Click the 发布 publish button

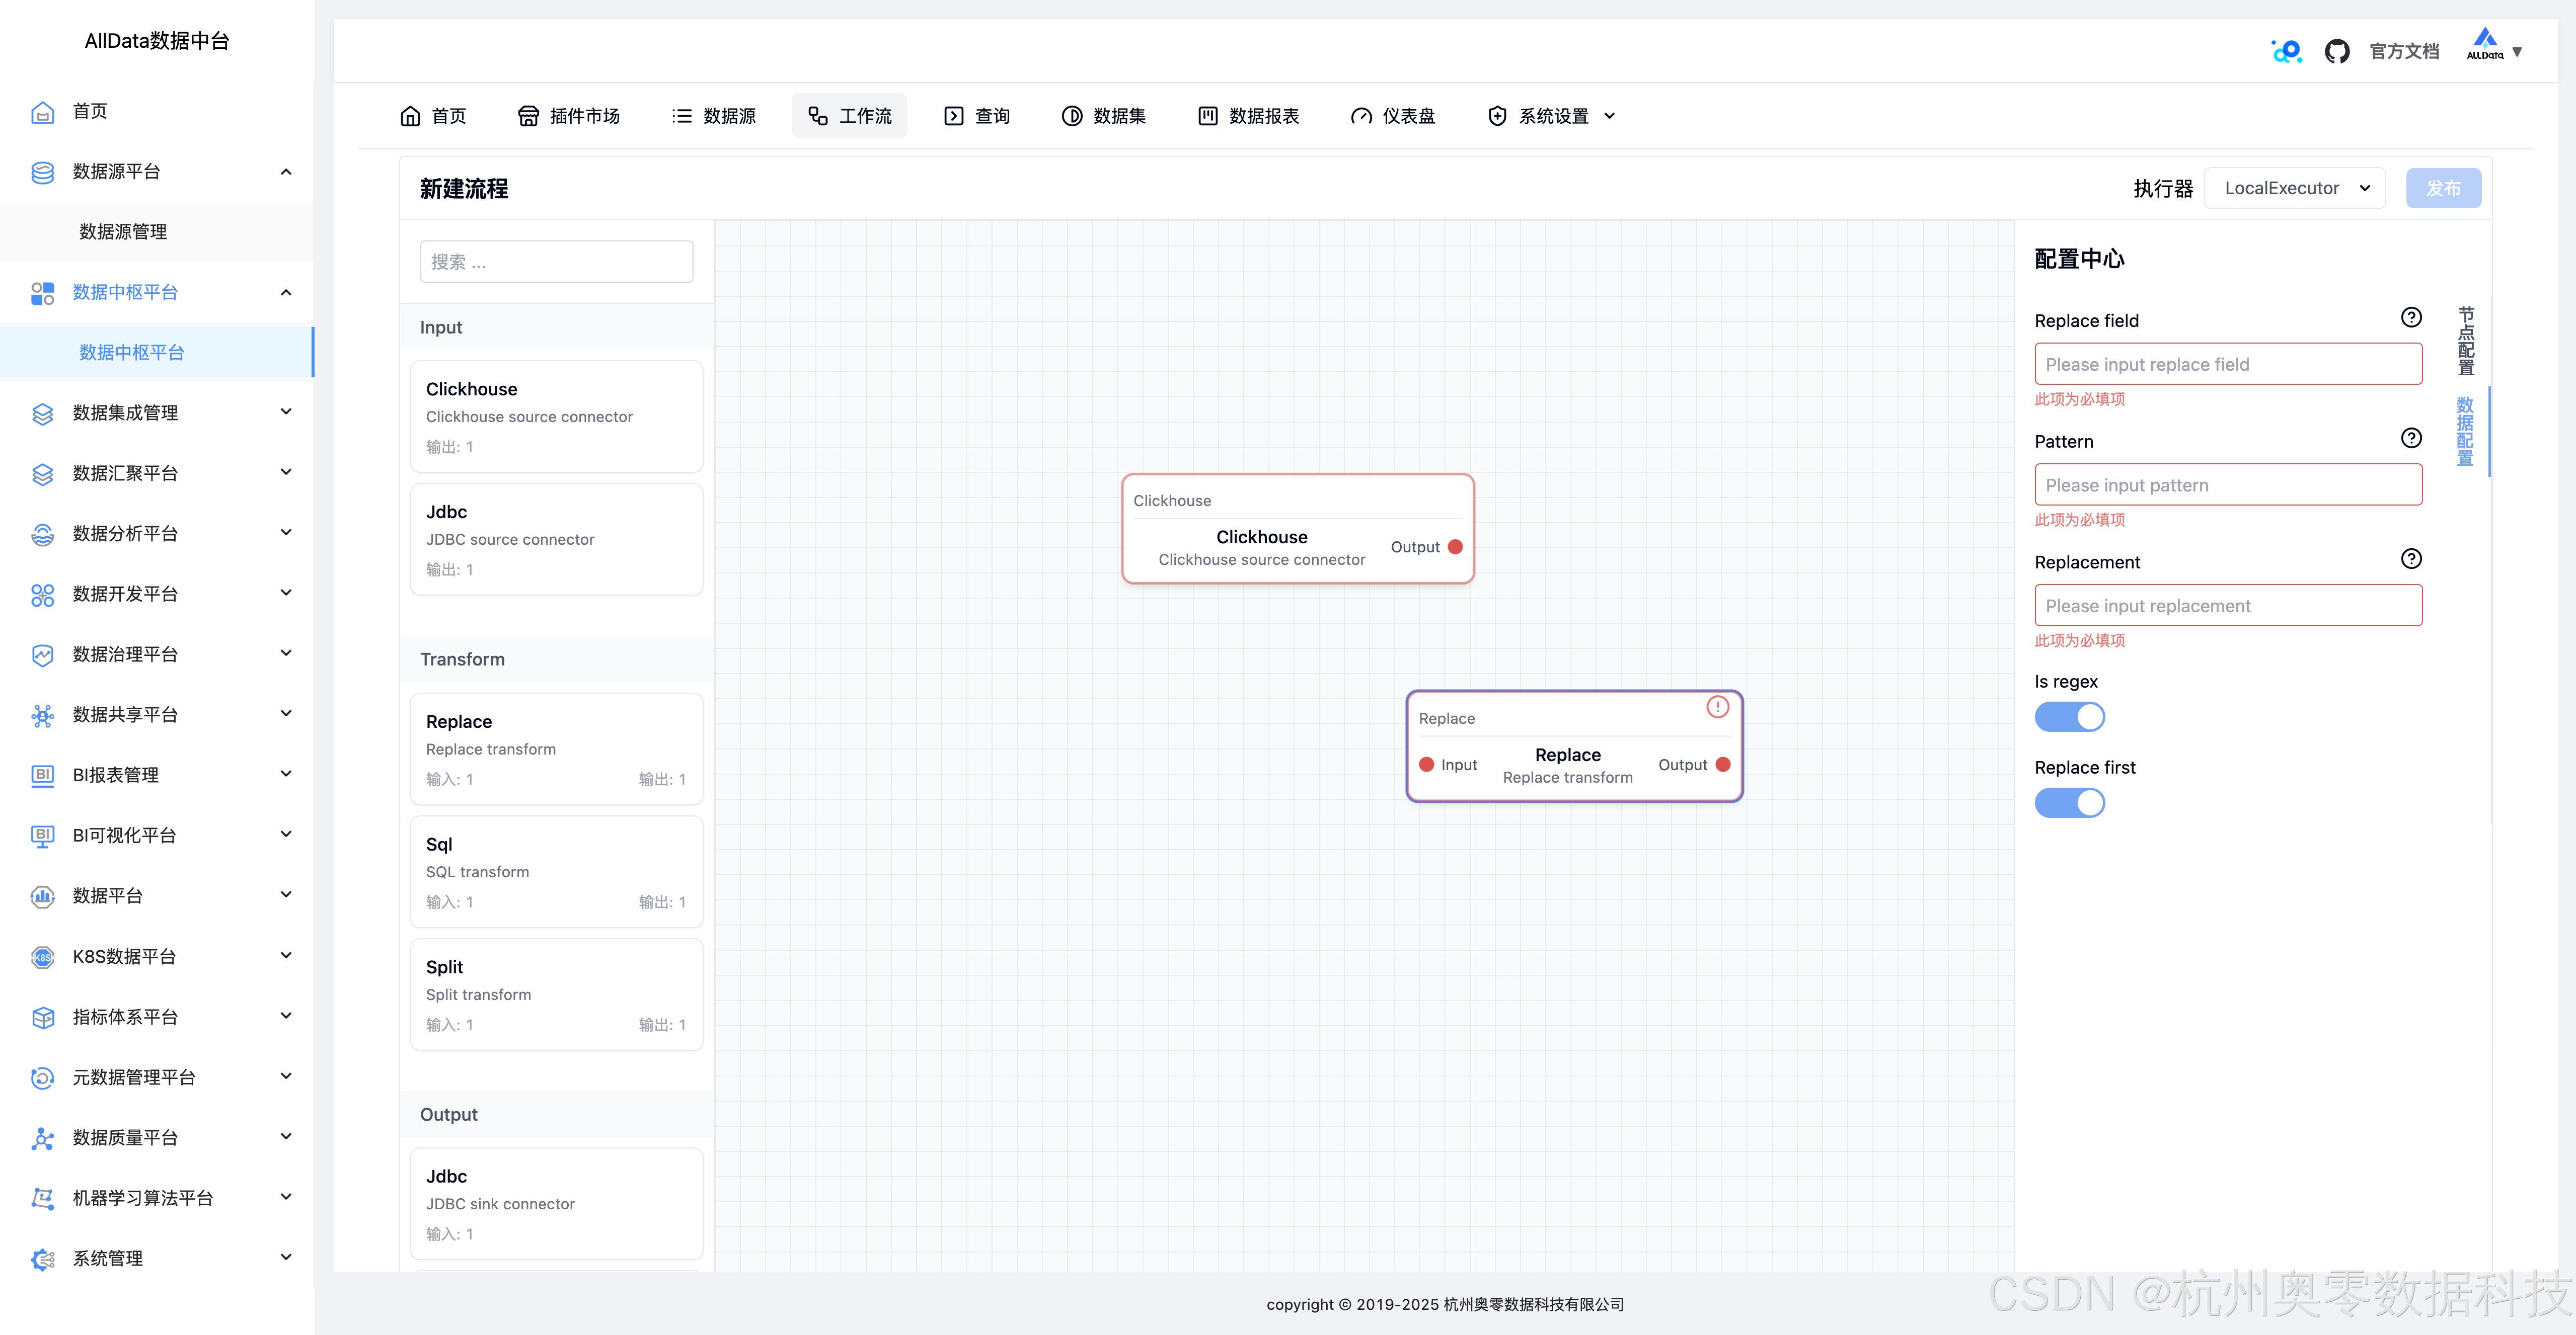(2443, 188)
